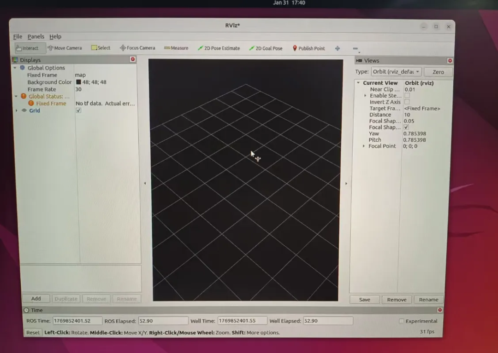The height and width of the screenshot is (353, 498).
Task: Click the Grid display eye icon
Action: coord(24,110)
